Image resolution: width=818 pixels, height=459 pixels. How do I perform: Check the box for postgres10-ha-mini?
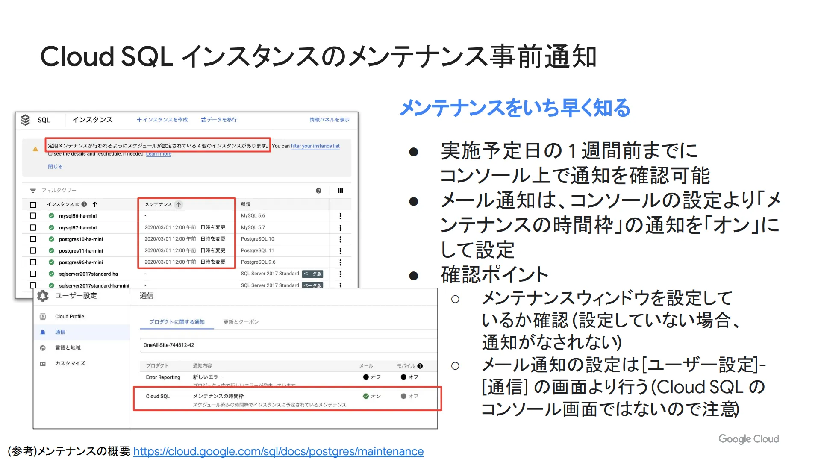[x=33, y=239]
